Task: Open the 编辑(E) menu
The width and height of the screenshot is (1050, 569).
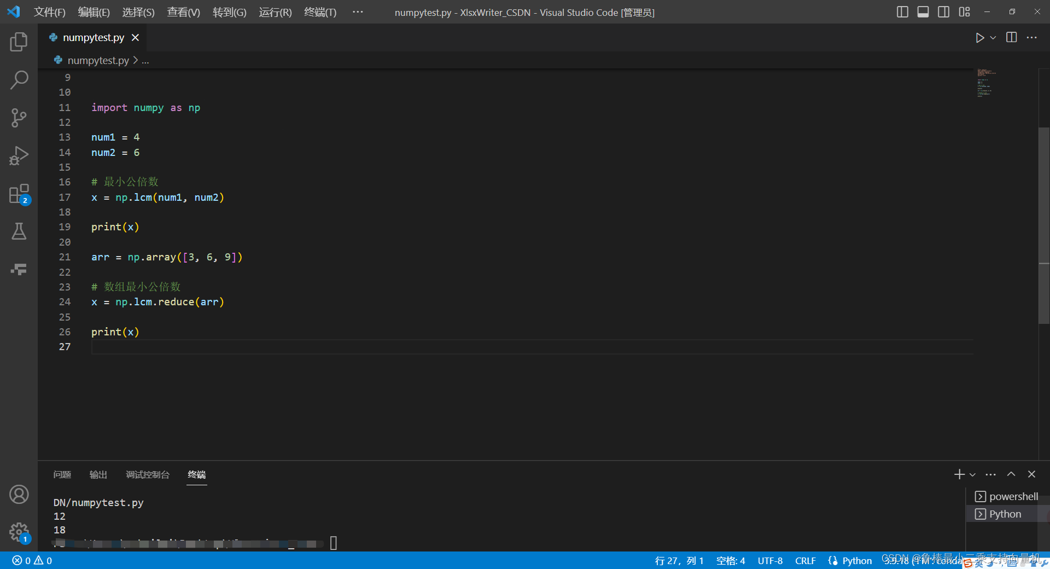Action: [94, 12]
